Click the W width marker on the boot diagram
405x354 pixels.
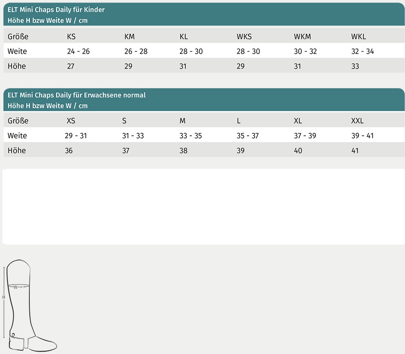pyautogui.click(x=16, y=287)
